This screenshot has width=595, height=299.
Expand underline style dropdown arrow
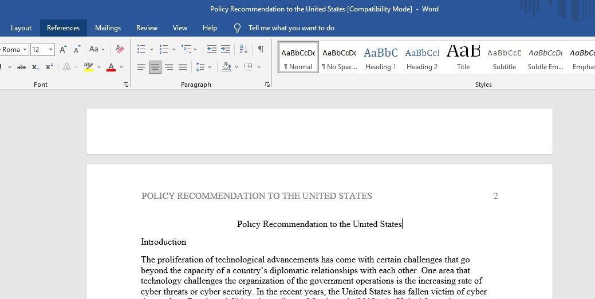coord(10,67)
